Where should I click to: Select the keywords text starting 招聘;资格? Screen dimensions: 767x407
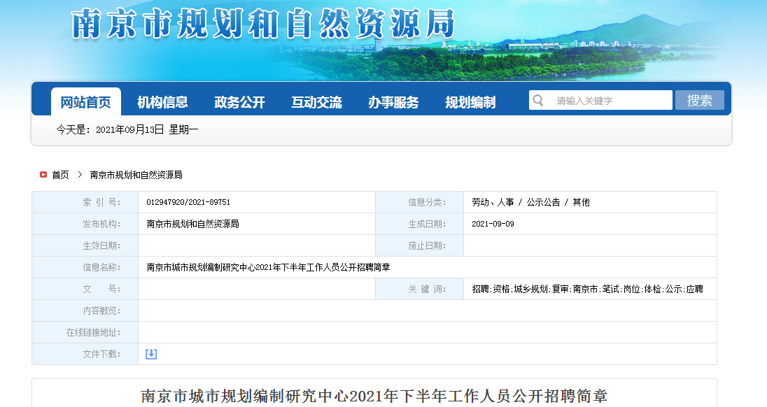click(587, 289)
